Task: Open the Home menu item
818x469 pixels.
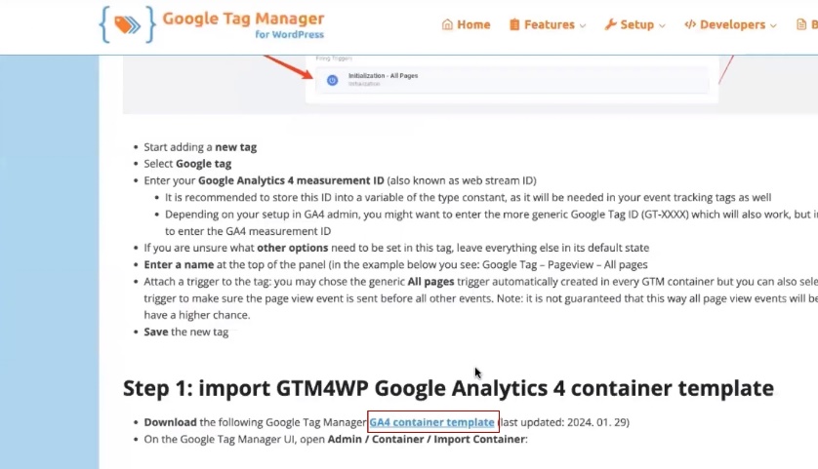Action: click(473, 24)
